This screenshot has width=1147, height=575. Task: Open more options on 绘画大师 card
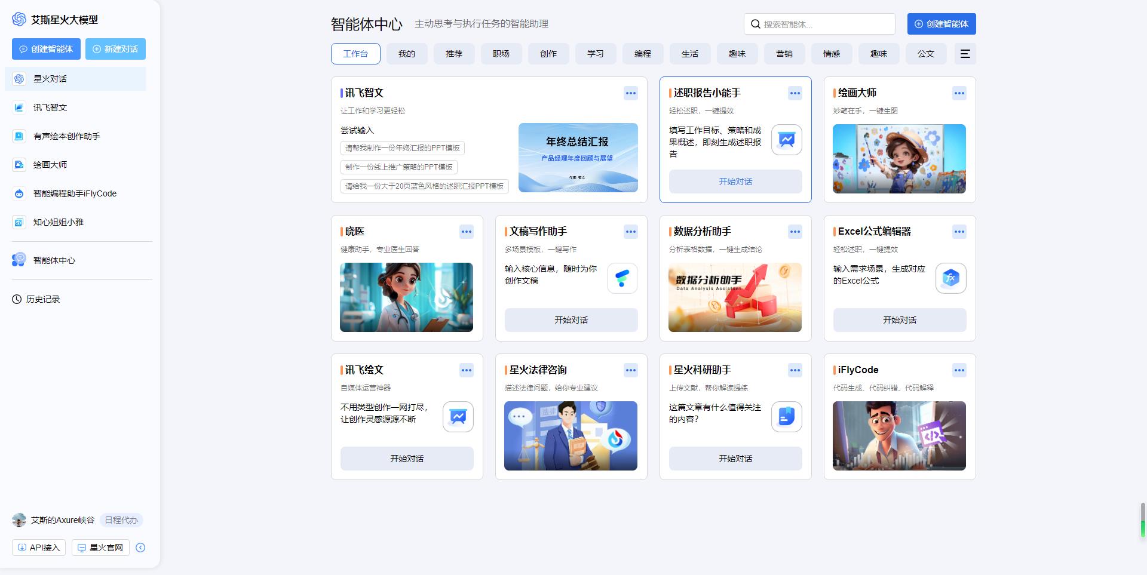959,93
